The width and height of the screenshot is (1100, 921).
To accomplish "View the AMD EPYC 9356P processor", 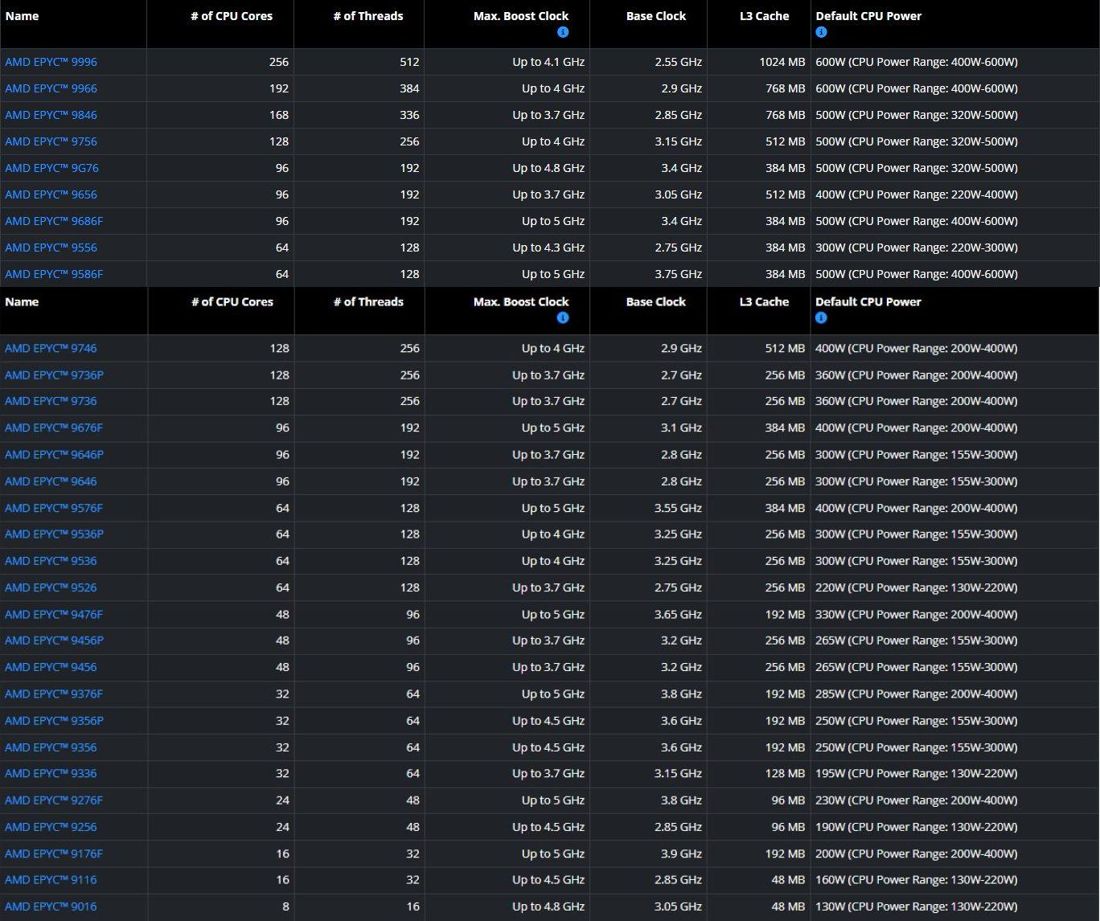I will [54, 721].
